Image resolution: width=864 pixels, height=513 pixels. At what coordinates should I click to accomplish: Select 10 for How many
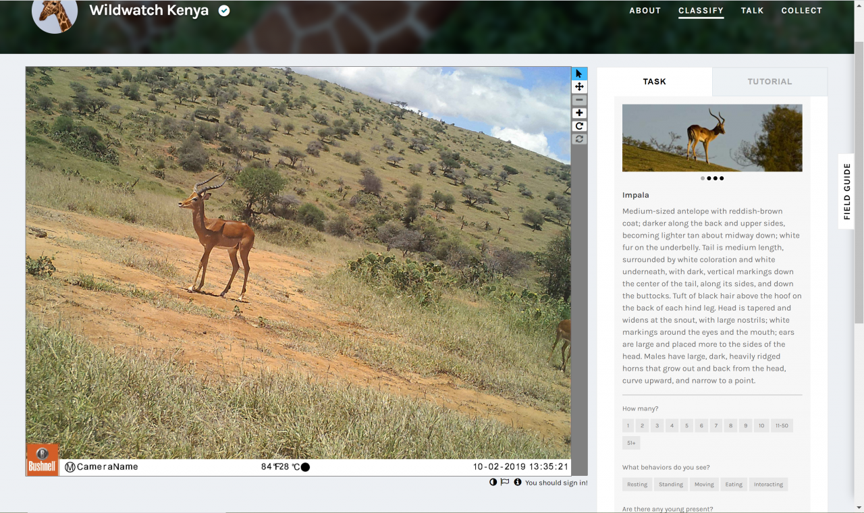pos(761,426)
